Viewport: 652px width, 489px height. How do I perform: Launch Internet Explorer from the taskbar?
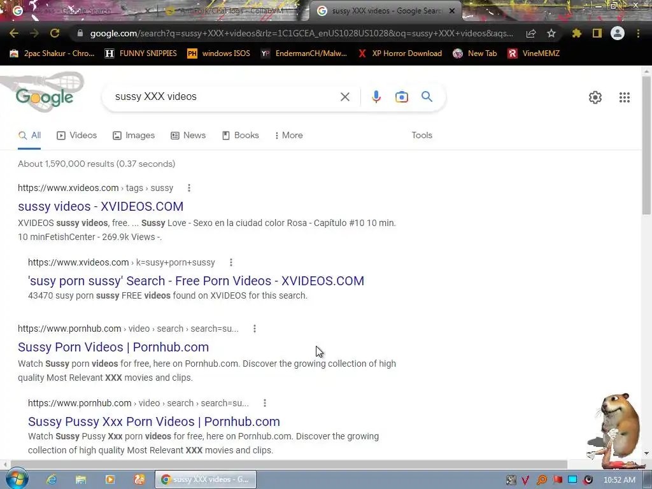tap(52, 479)
